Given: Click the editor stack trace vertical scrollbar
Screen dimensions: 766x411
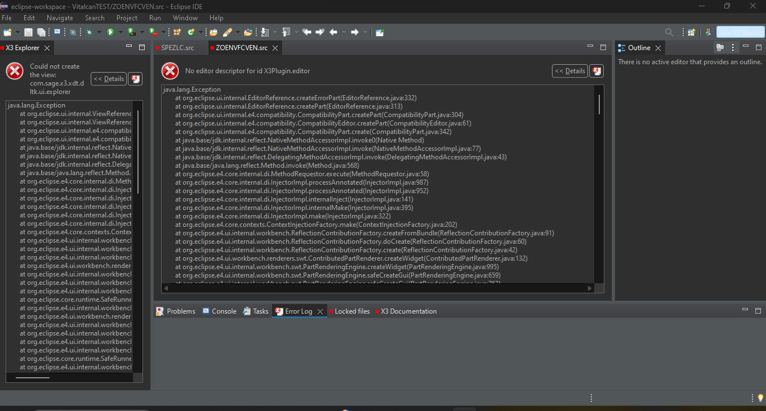Looking at the screenshot, I should click(x=599, y=104).
